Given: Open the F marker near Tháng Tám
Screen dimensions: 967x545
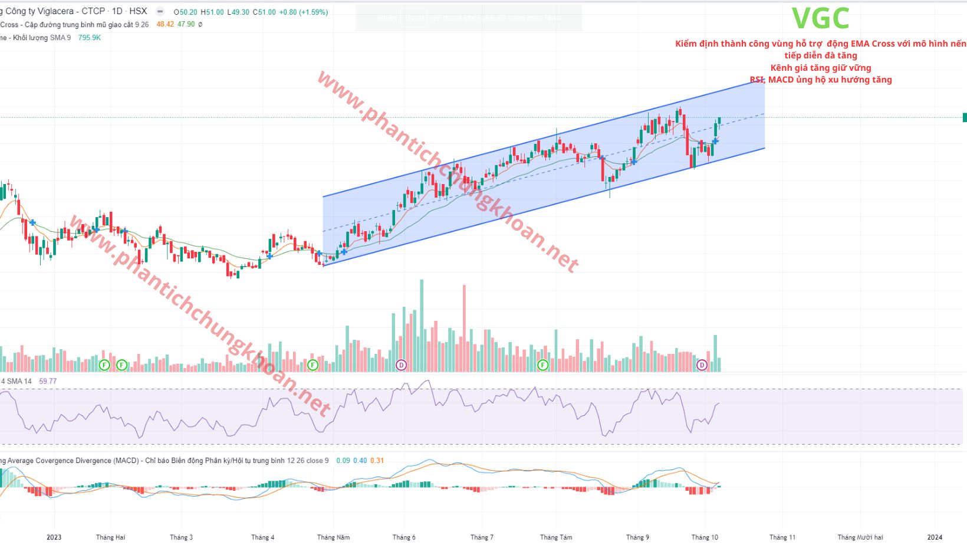Looking at the screenshot, I should point(543,365).
